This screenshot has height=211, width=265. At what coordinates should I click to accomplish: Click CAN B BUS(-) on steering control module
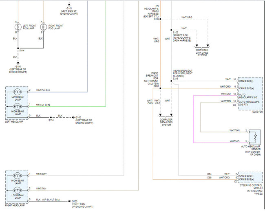(246, 176)
